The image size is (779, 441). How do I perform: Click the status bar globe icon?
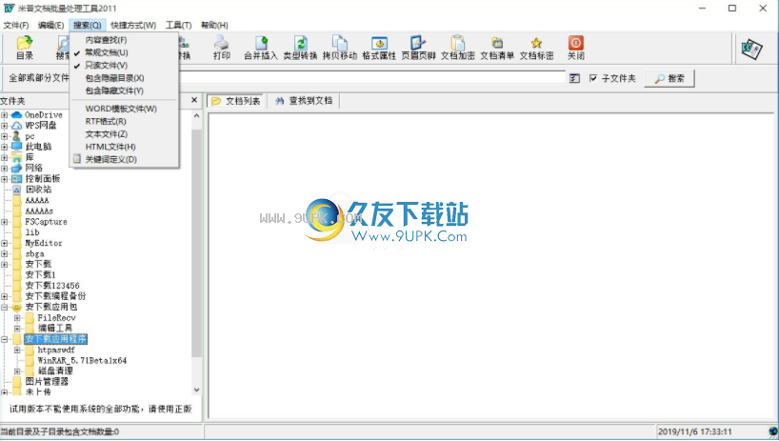tap(772, 431)
